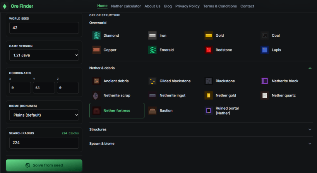Focus the Y coordinate field
This screenshot has width=317, height=173.
click(x=44, y=88)
